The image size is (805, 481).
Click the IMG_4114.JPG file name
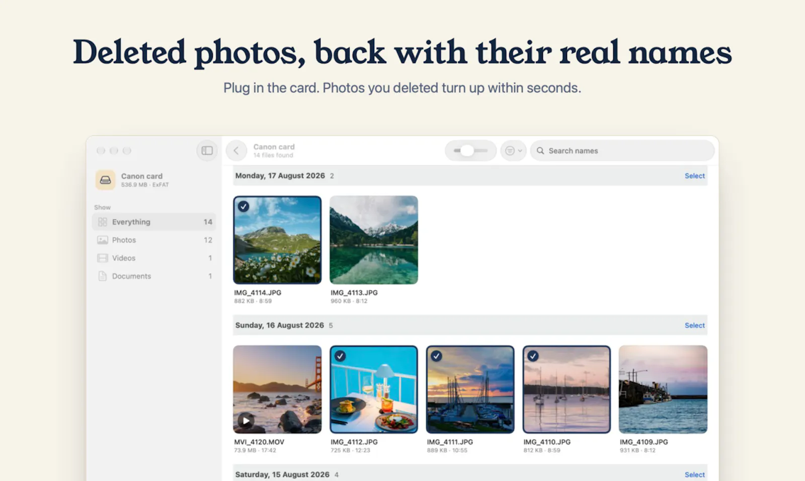pyautogui.click(x=258, y=293)
